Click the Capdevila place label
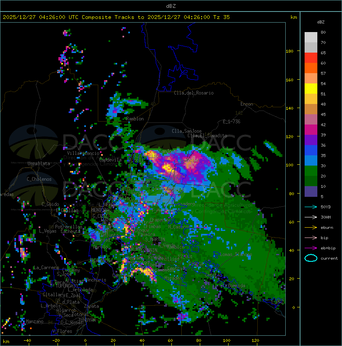 click(110, 160)
